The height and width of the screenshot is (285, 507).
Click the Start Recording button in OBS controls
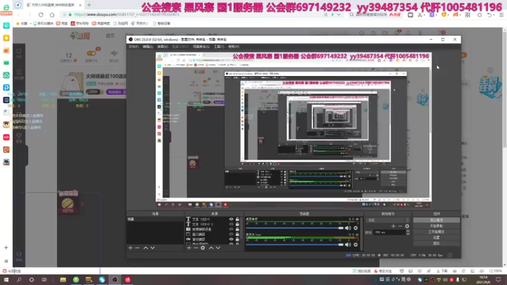click(437, 226)
